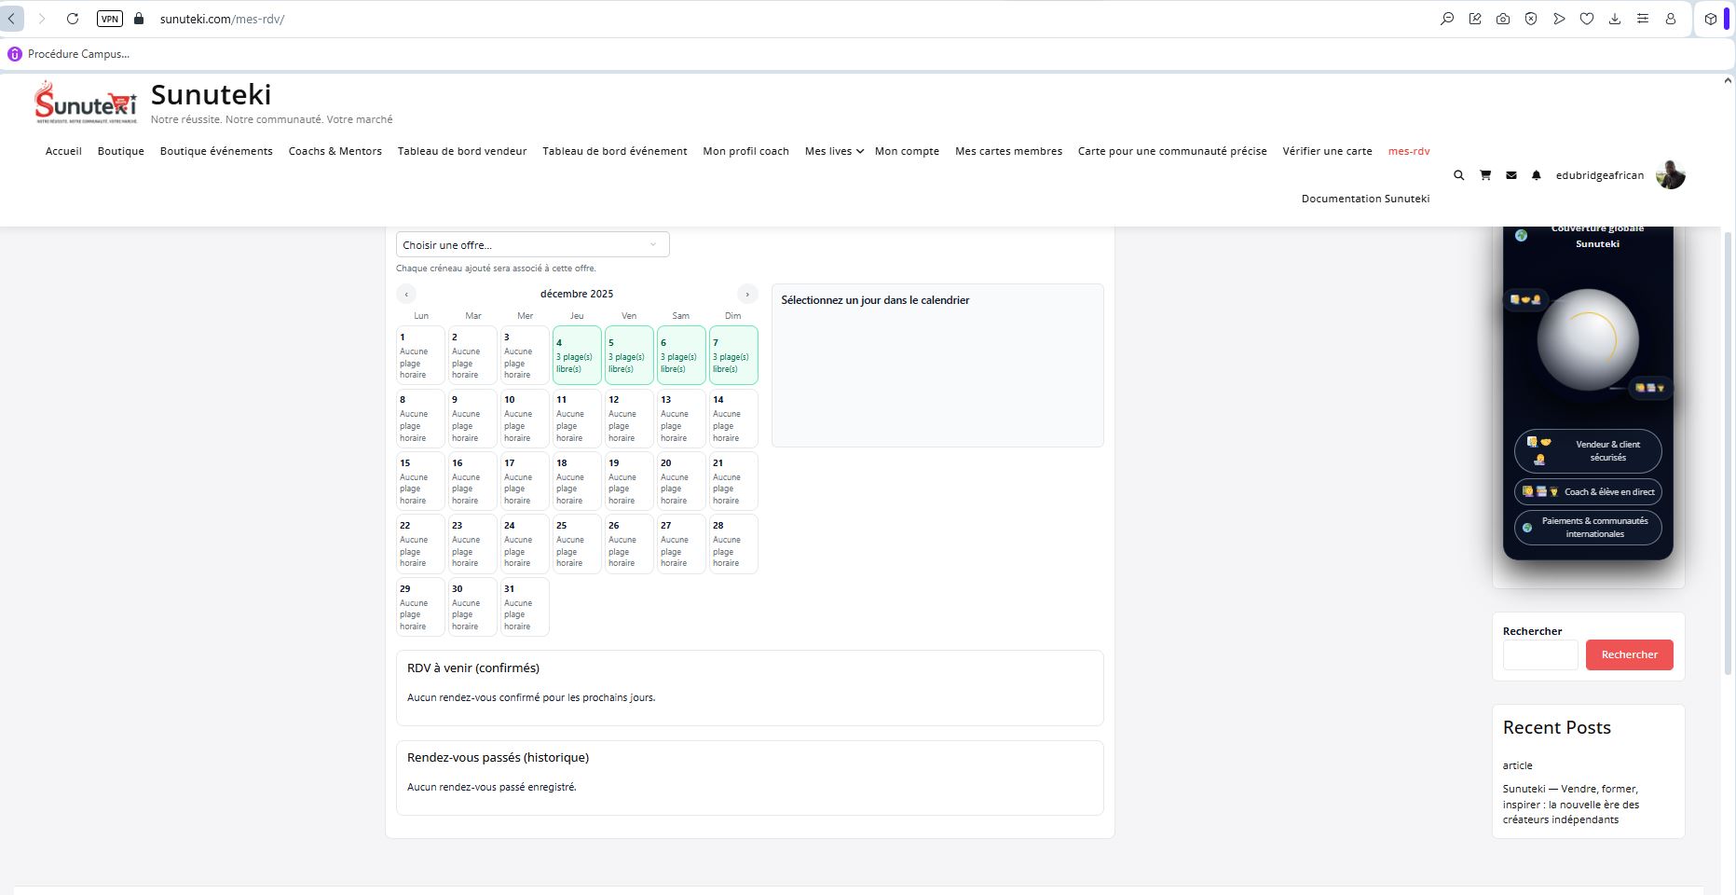Expand the 'Mes lives' menu
The height and width of the screenshot is (895, 1736).
tap(833, 151)
